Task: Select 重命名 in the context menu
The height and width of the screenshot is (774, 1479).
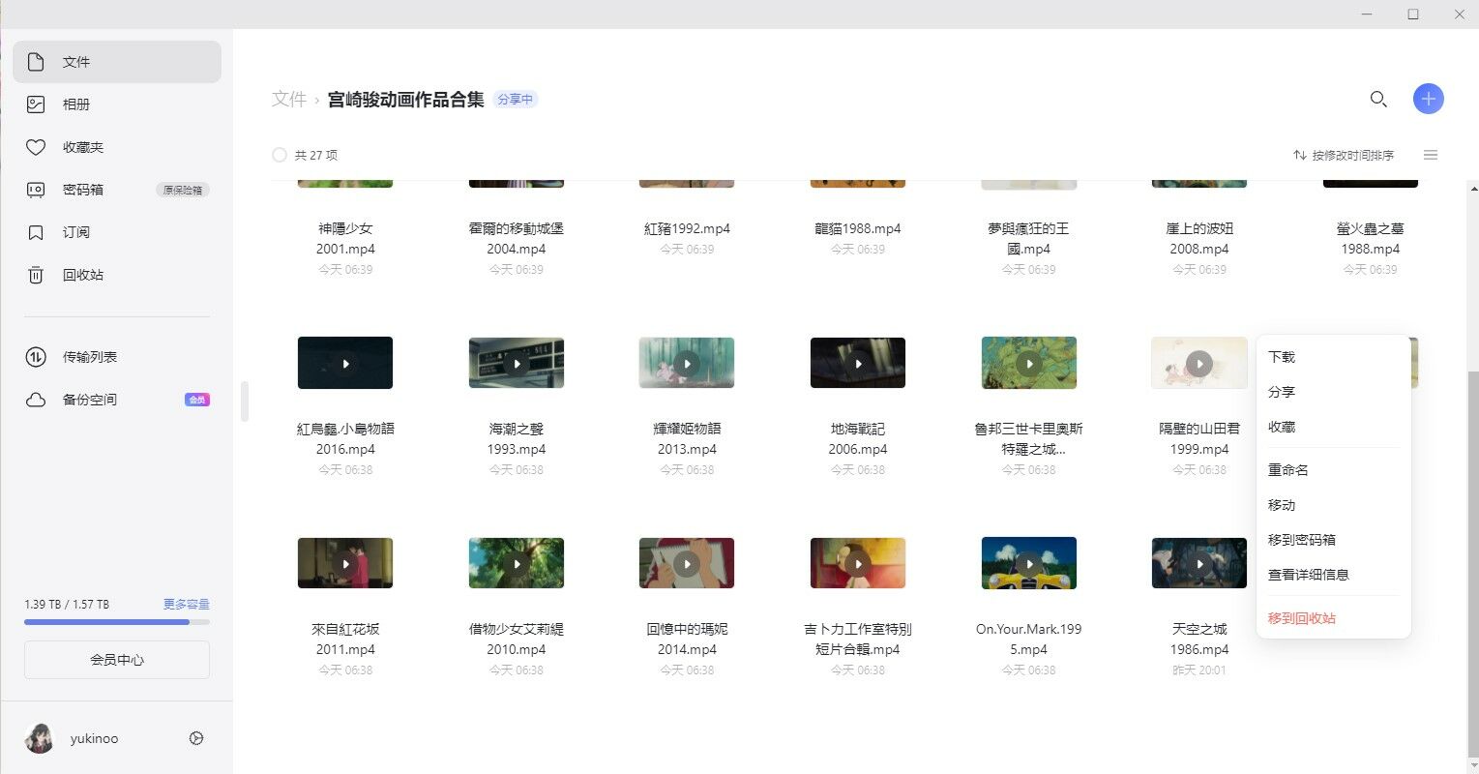Action: (x=1288, y=470)
